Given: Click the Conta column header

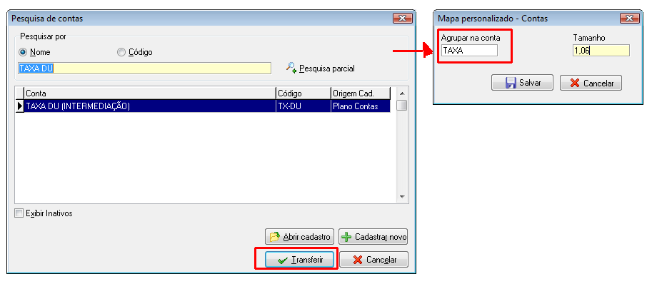Looking at the screenshot, I should pos(150,93).
